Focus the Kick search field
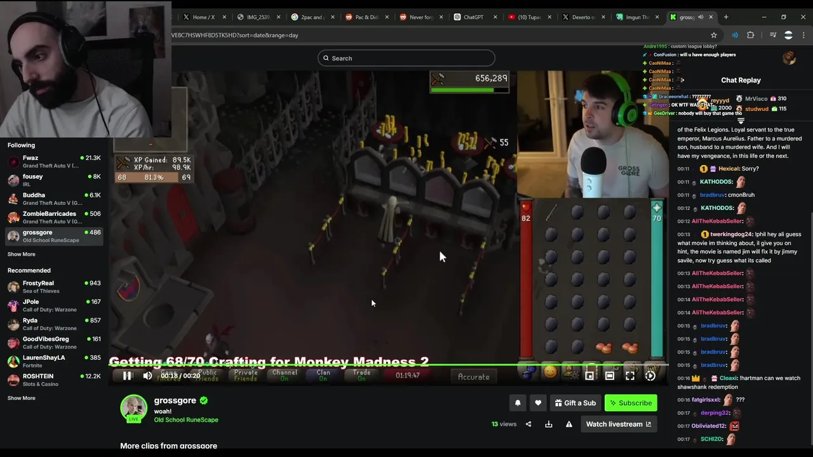The image size is (813, 457). point(406,58)
